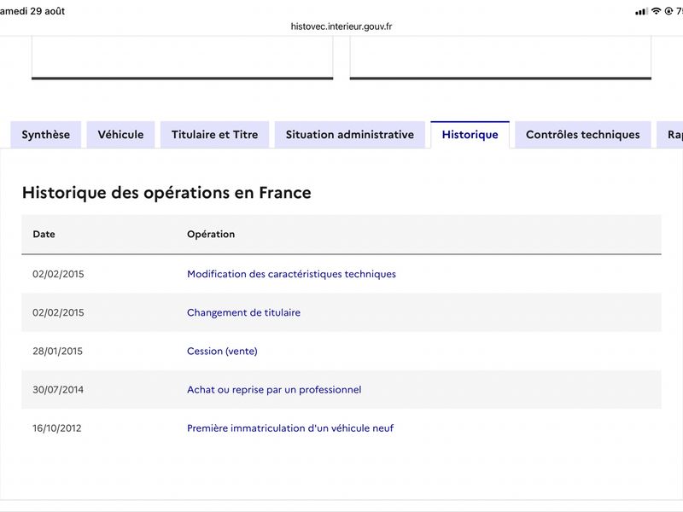Tap the Wi-Fi status icon

coord(656,11)
